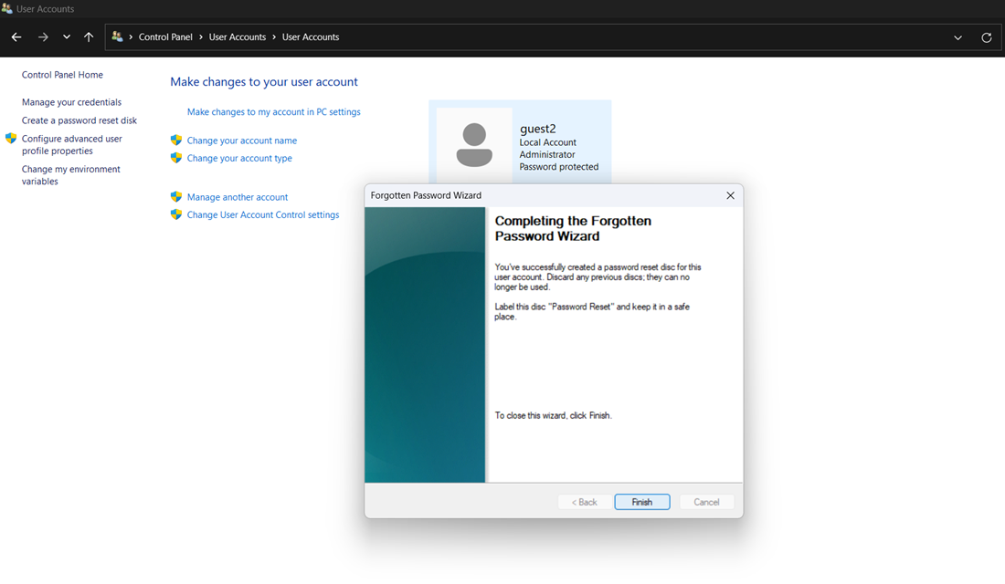Click the User Accounts icon in address bar
This screenshot has width=1005, height=584.
tap(117, 37)
